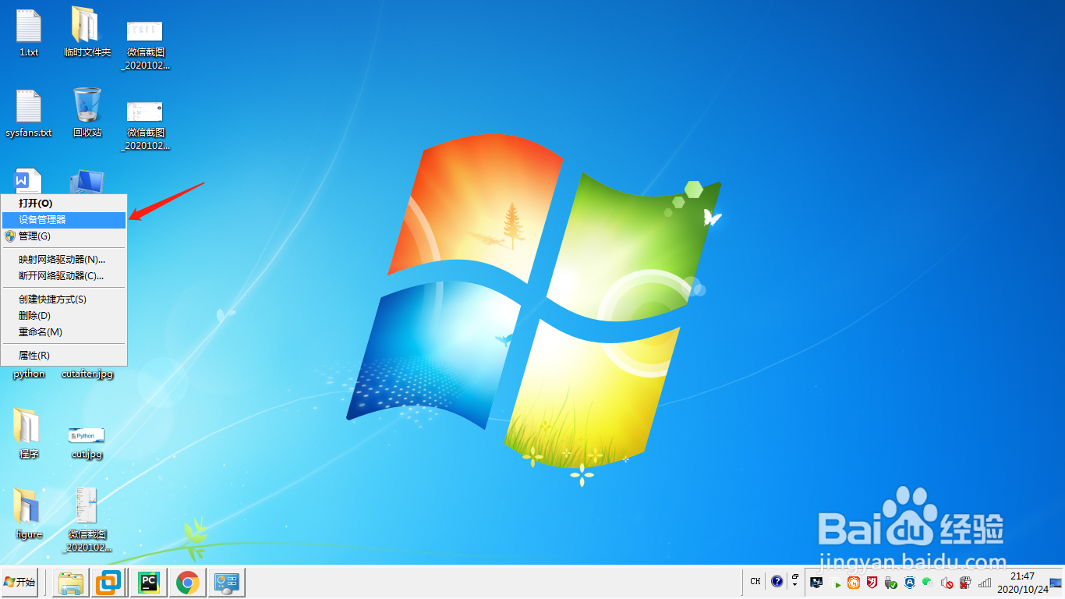Select the cut.jpg Python image file
This screenshot has width=1065, height=599.
click(x=87, y=442)
